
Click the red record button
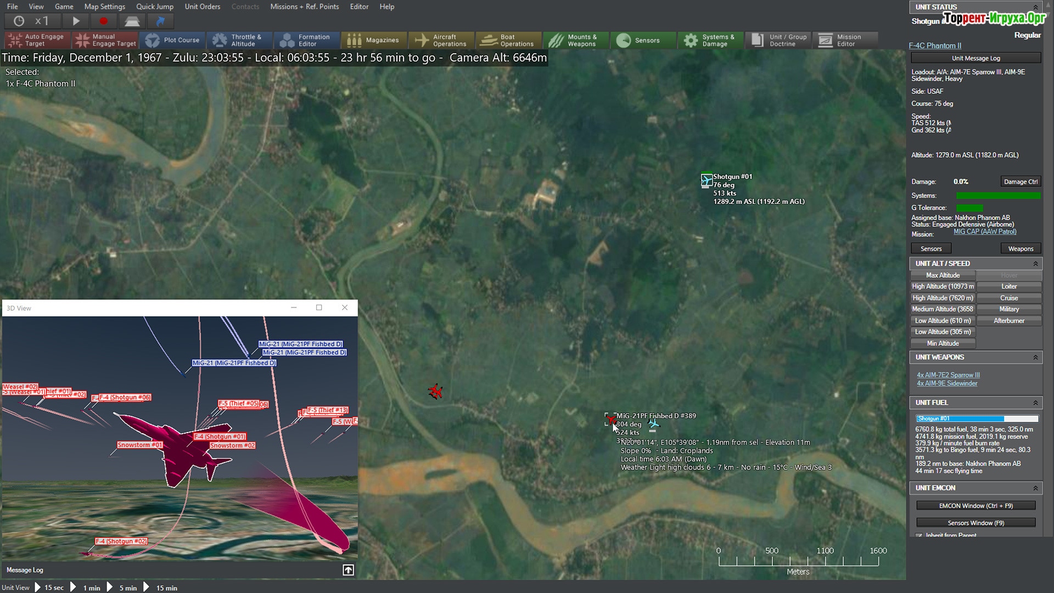tap(103, 21)
